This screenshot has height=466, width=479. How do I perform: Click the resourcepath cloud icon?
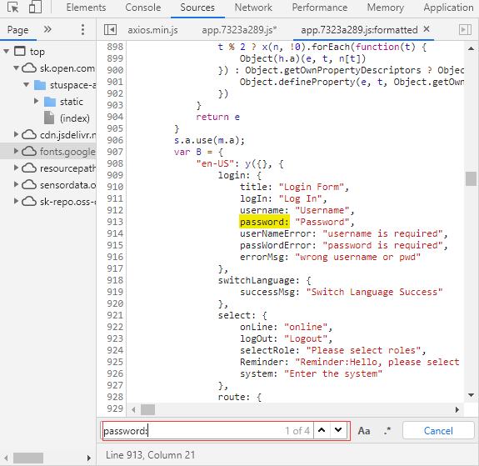pyautogui.click(x=29, y=168)
